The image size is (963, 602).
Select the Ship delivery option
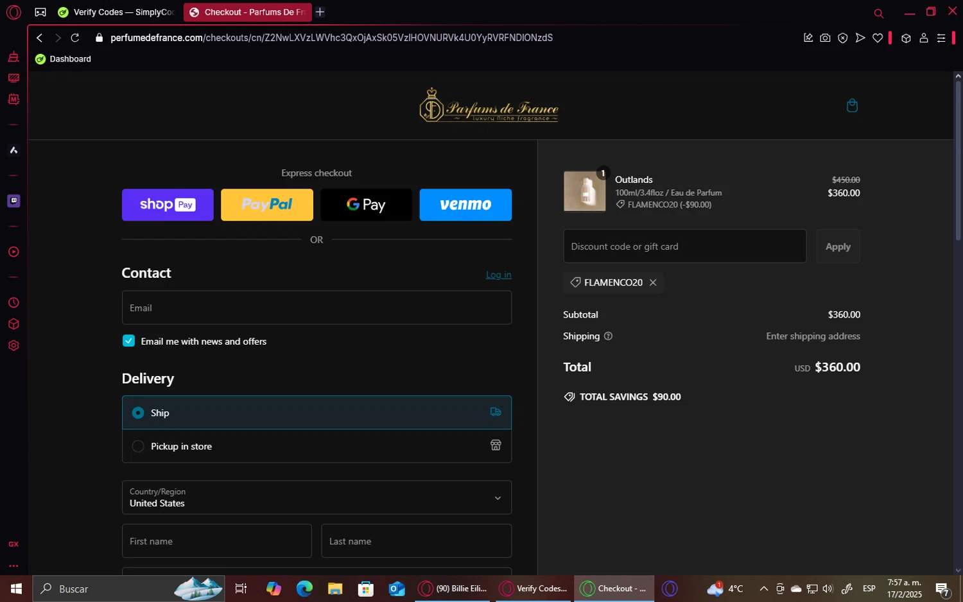coord(317,413)
